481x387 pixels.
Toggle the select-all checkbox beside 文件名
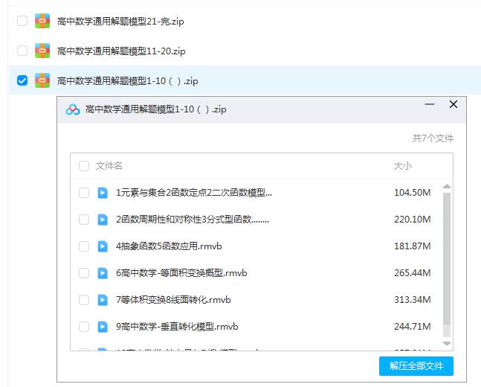pyautogui.click(x=84, y=166)
